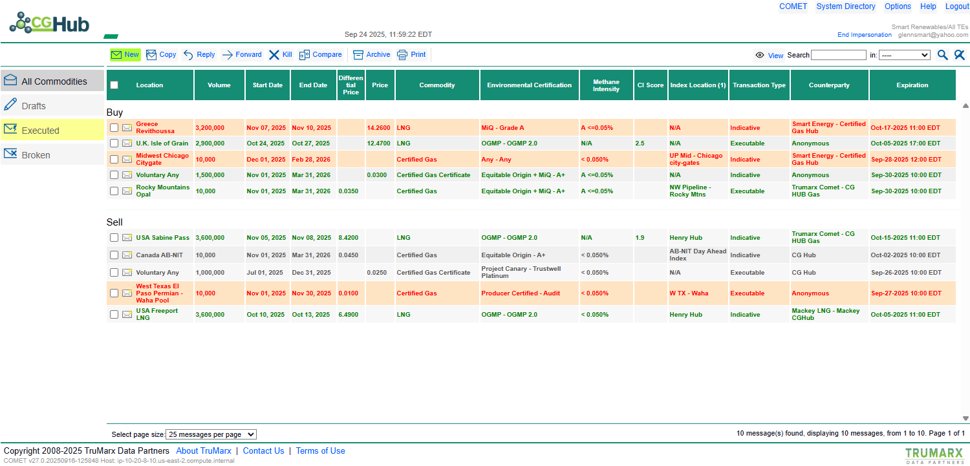Open envelope icon for Midwest Chicago Citygate row
This screenshot has width=970, height=466.
(x=127, y=159)
